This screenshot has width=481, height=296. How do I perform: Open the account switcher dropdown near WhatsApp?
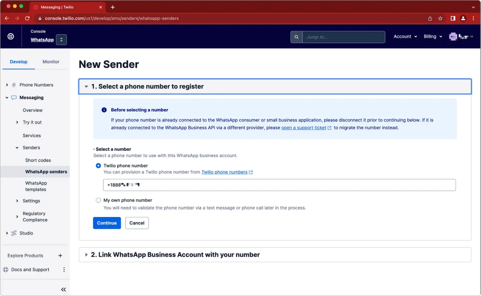61,40
